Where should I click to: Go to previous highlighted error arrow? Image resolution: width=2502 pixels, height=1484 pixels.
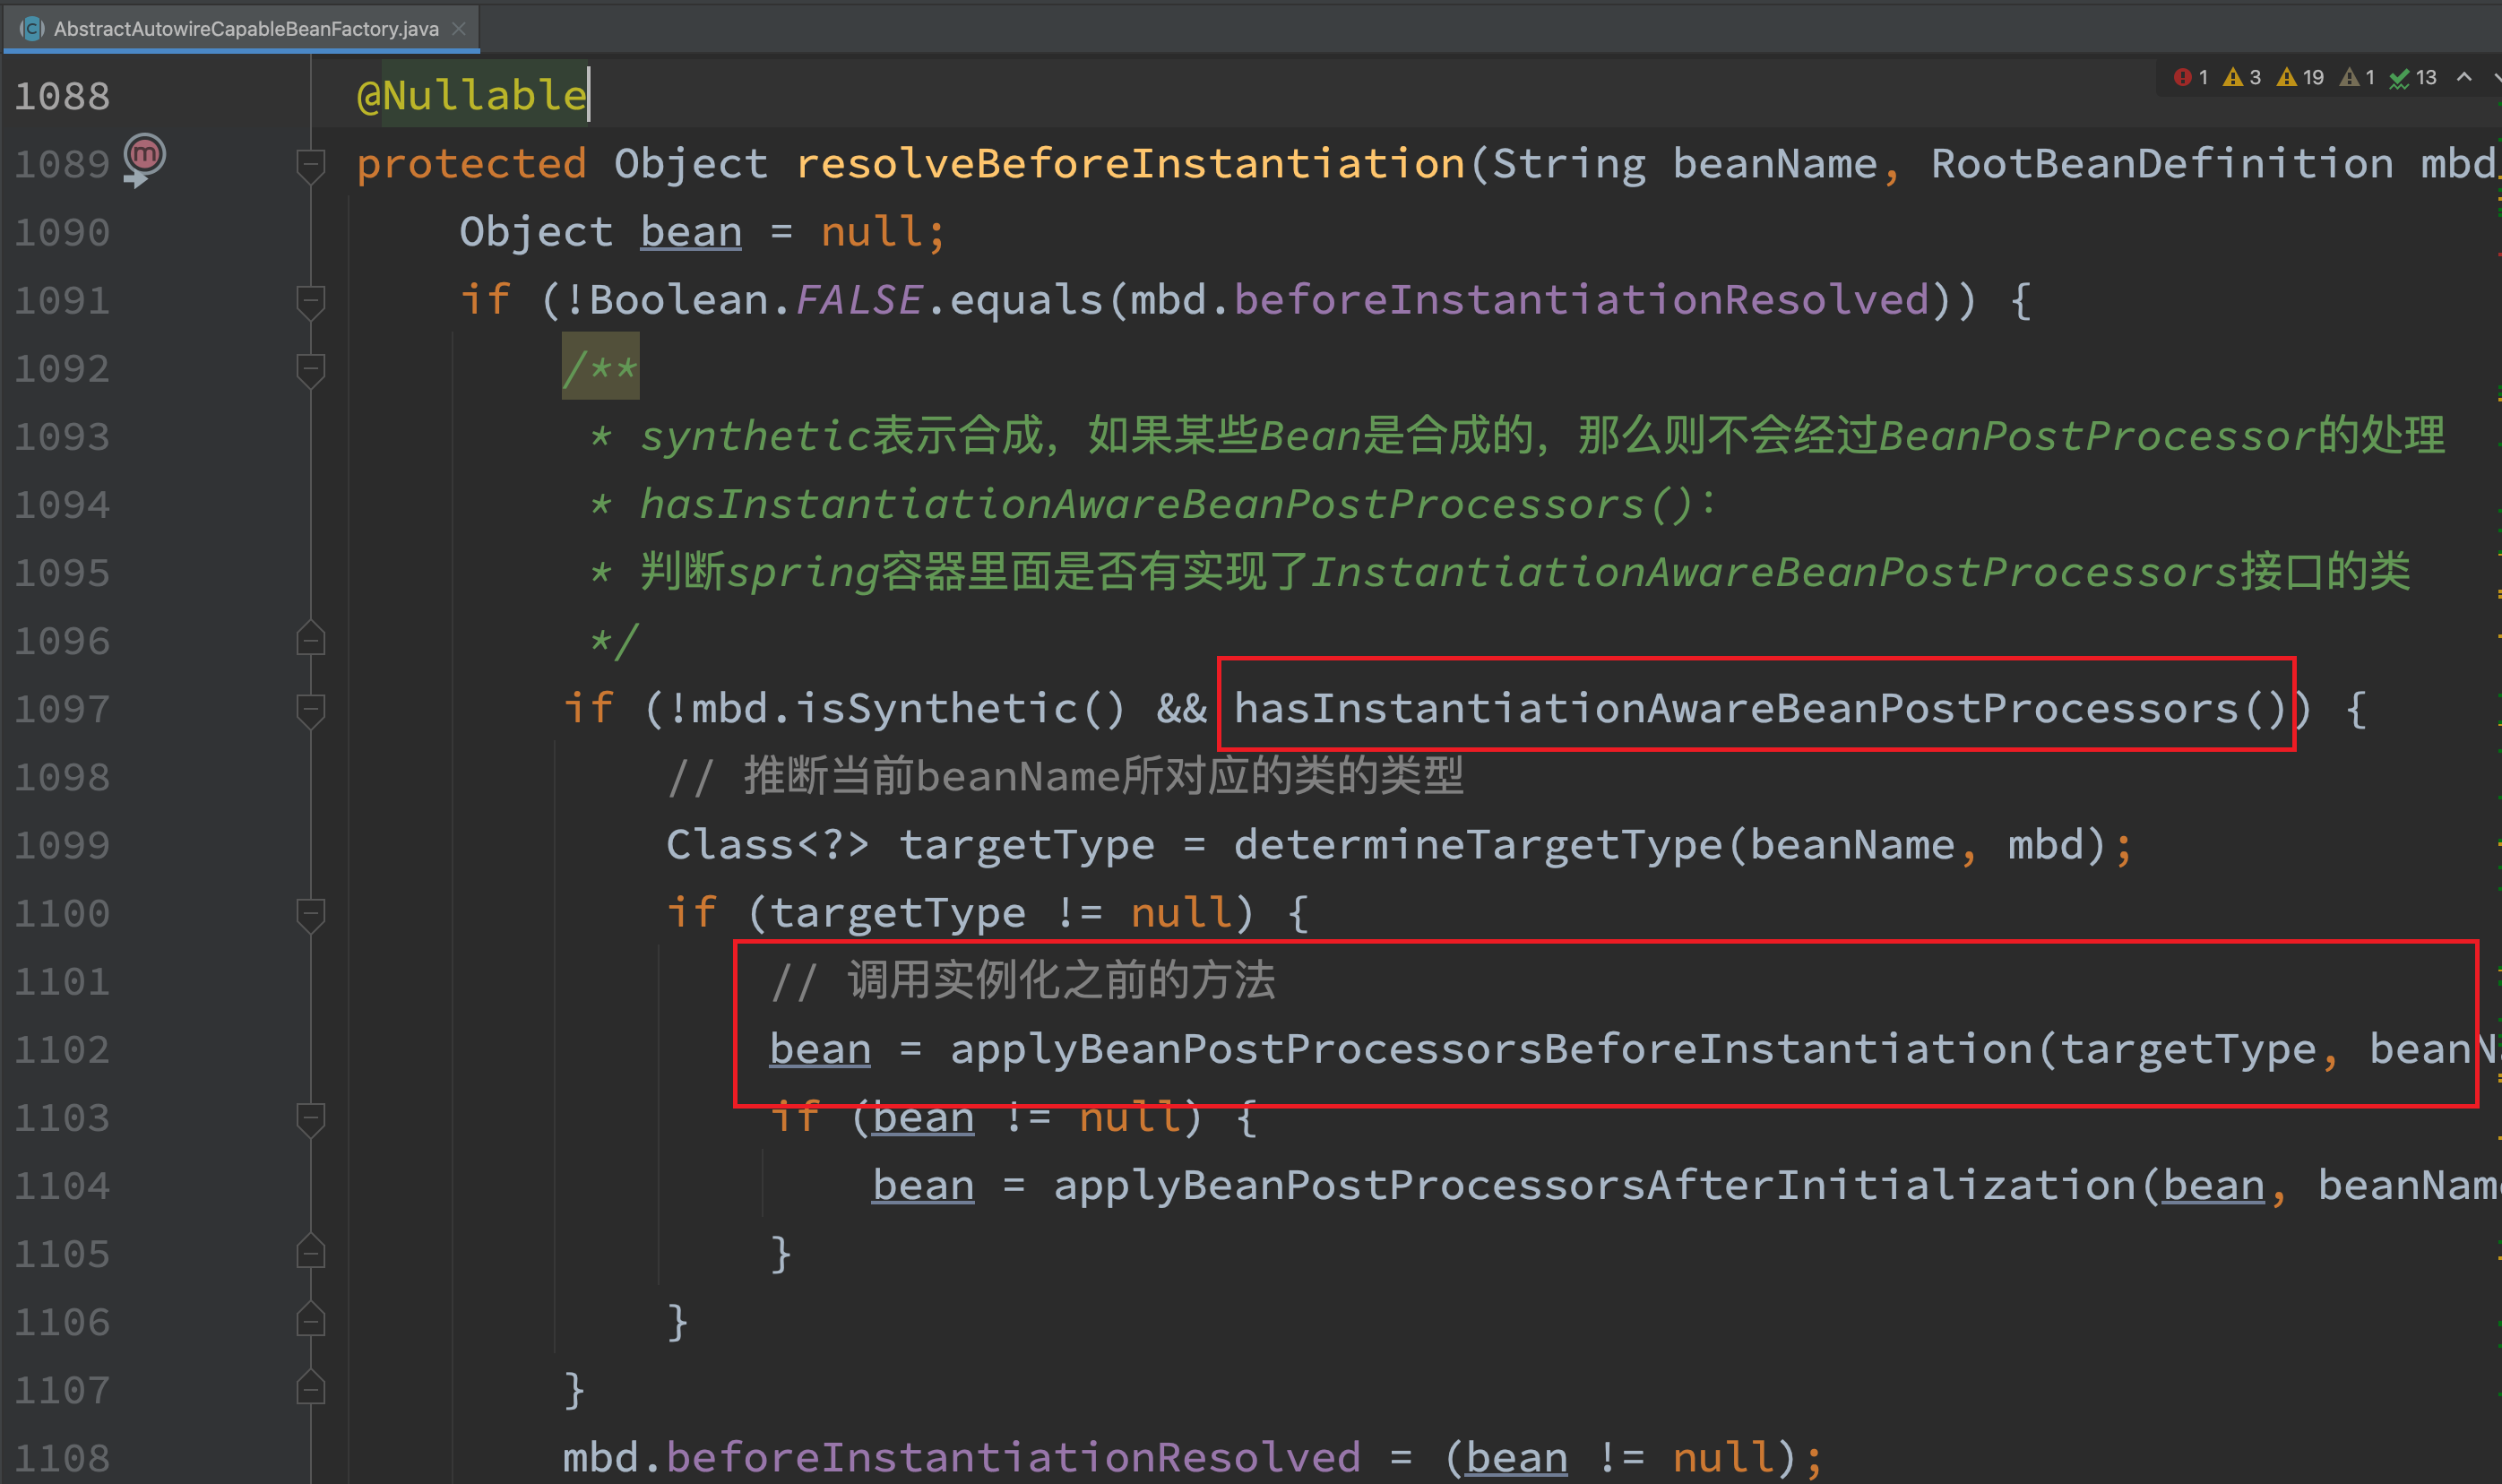[2465, 77]
